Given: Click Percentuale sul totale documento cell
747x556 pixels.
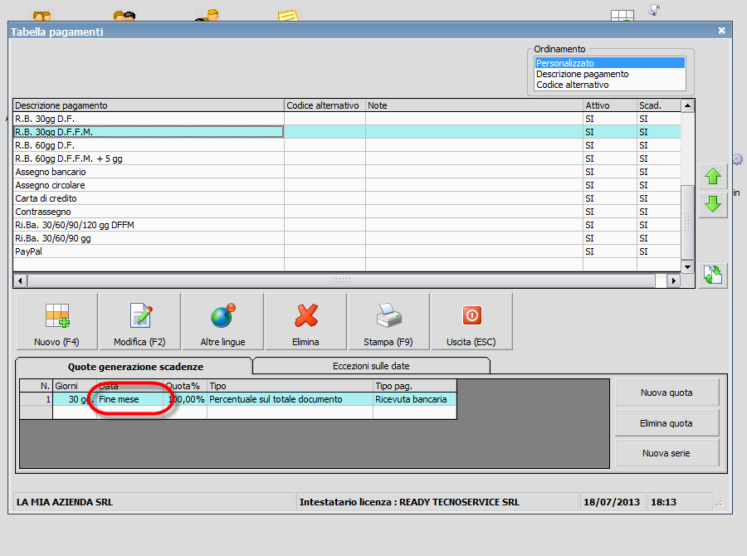Looking at the screenshot, I should [290, 399].
